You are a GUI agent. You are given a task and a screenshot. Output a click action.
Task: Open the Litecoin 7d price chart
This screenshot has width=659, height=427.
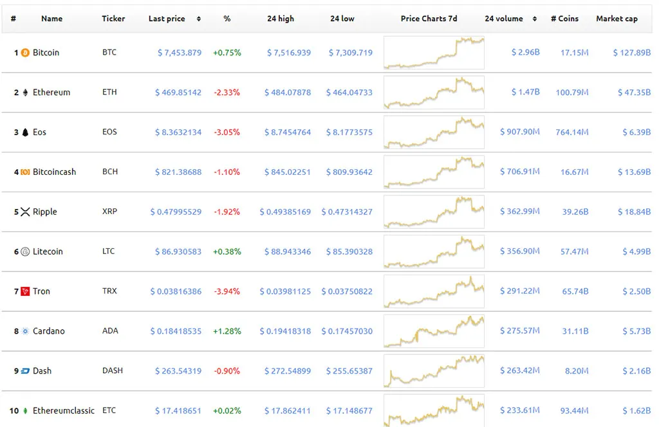coord(434,251)
